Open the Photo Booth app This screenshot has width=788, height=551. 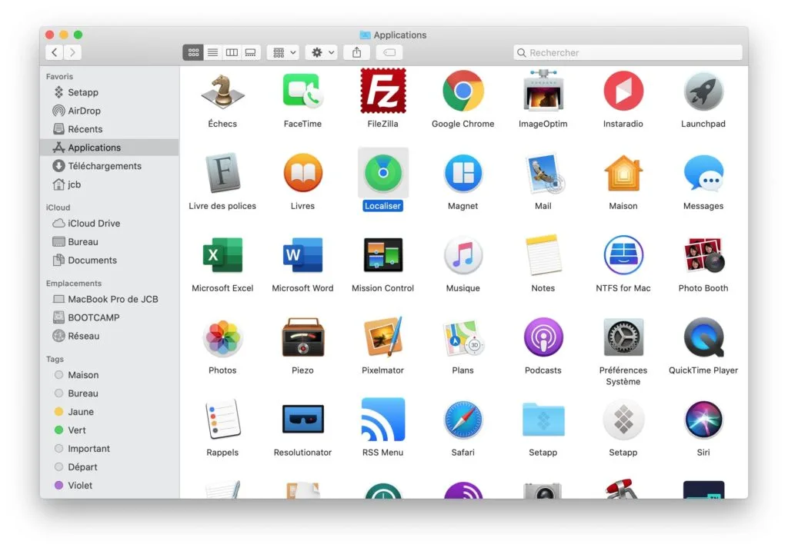(703, 255)
